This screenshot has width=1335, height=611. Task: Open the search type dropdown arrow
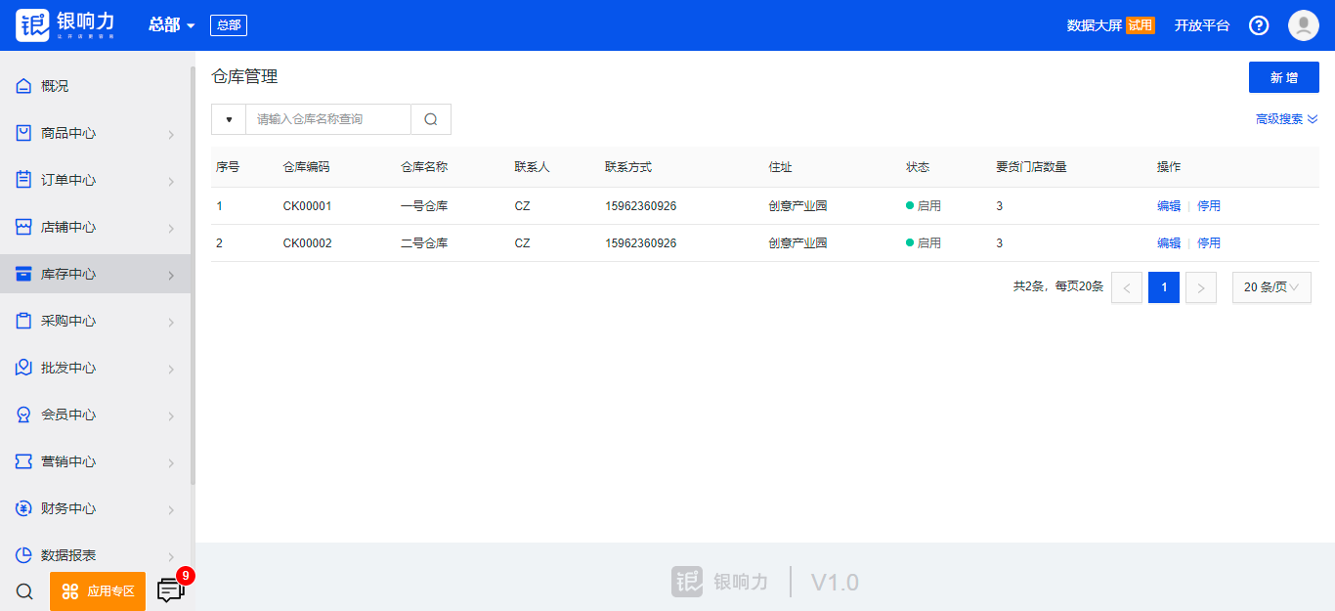(x=229, y=119)
